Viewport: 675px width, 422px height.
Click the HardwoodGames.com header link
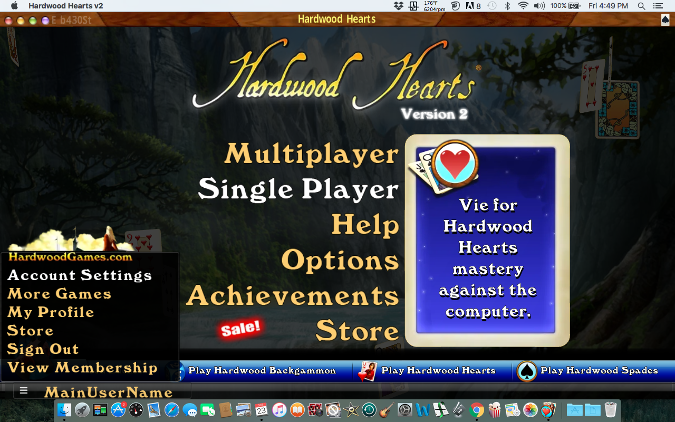[x=70, y=257]
